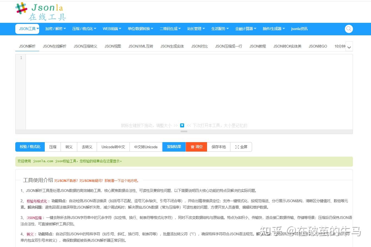Open the 二维码生成 dropdown

170,29
